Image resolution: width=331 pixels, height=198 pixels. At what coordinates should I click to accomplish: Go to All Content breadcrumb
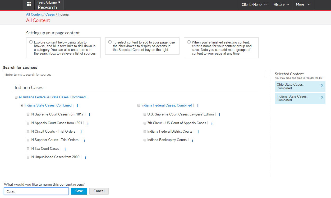coord(34,15)
